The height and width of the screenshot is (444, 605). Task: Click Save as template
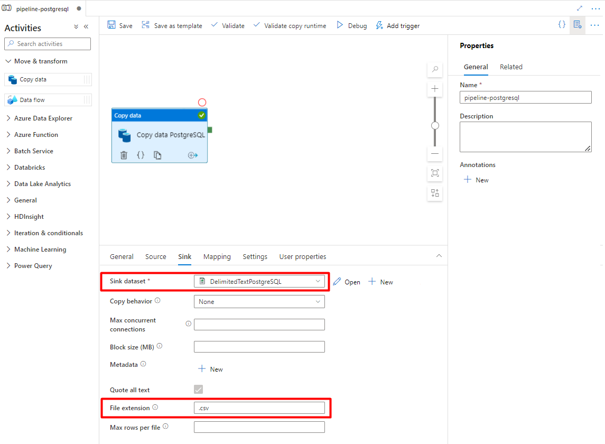[172, 25]
